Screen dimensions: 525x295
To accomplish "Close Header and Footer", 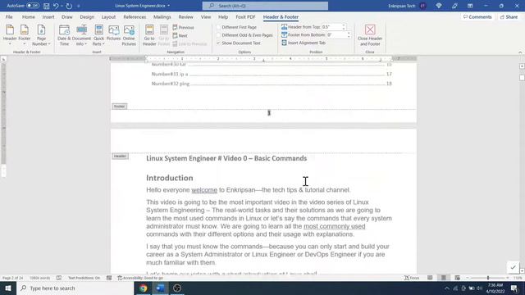I will click(x=370, y=35).
